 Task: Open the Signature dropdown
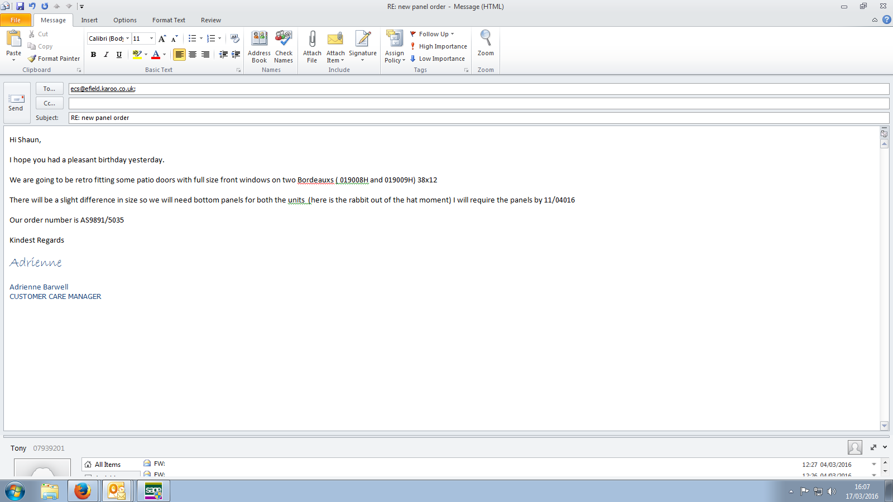pos(363,57)
